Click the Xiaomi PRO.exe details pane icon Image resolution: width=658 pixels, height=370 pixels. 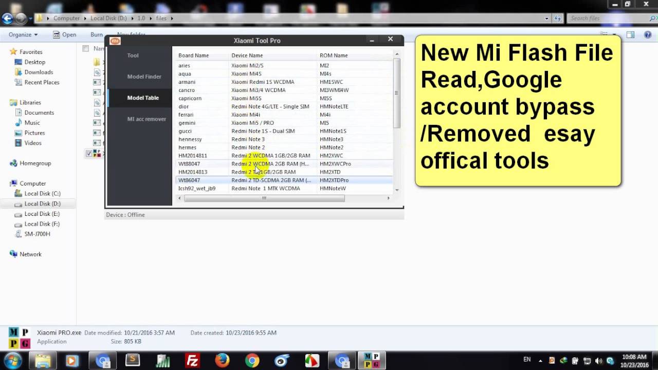click(x=20, y=338)
